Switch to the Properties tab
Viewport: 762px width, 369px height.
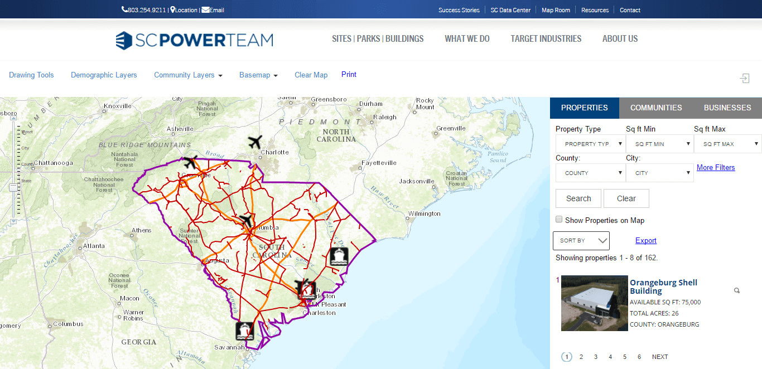(x=585, y=108)
